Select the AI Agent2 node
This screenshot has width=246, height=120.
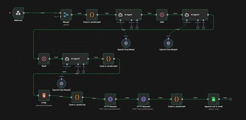pyautogui.click(x=75, y=59)
